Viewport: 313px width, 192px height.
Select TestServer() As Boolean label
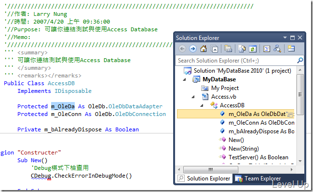[x=259, y=157]
